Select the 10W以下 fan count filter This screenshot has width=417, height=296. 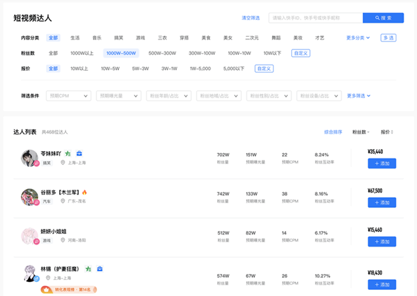pos(273,53)
